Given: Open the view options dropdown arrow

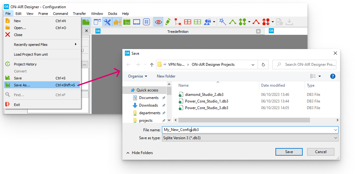Looking at the screenshot, I should point(319,76).
